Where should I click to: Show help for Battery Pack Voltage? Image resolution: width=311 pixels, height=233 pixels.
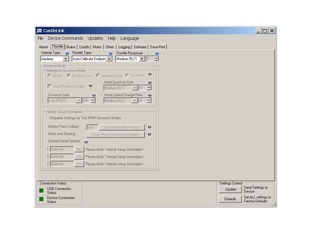click(149, 127)
